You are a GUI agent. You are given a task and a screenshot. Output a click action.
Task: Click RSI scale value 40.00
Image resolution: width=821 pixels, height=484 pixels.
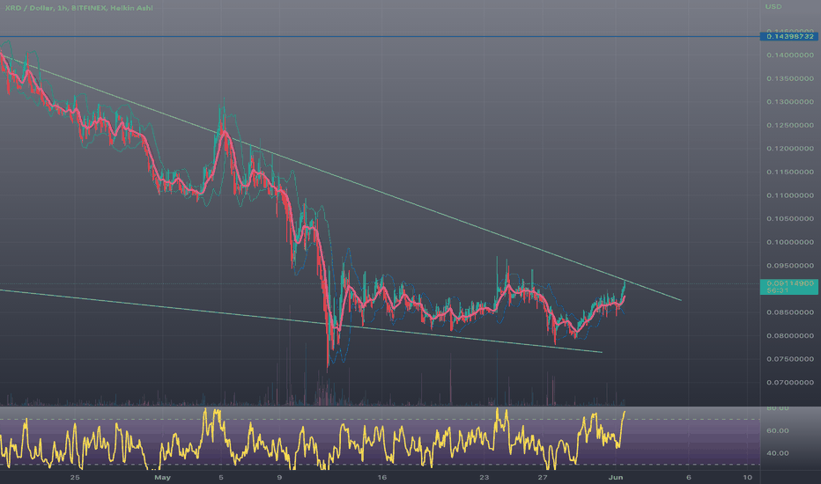[778, 453]
